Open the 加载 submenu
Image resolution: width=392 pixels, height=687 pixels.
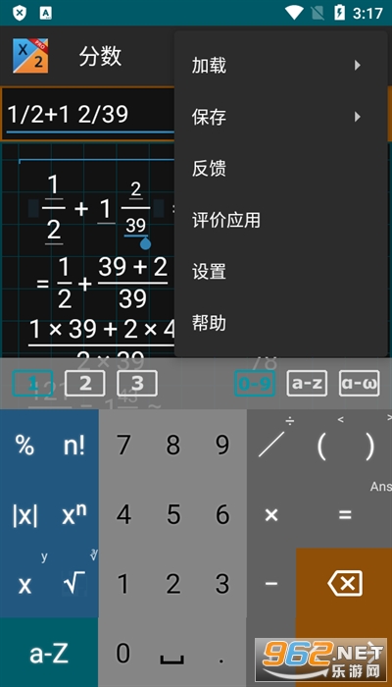[280, 66]
